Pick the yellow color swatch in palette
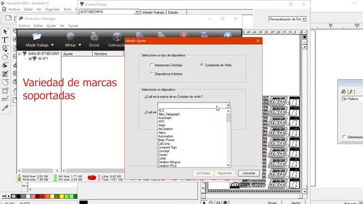The height and width of the screenshot is (204, 363). (62, 197)
